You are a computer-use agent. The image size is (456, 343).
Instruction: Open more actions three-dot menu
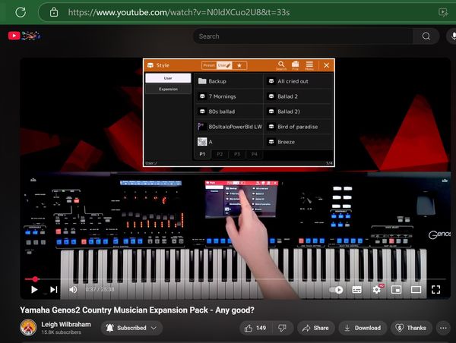(443, 328)
